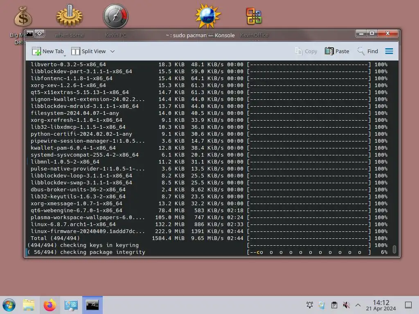
Task: Click 'filesystem-2024.04.07-1-any' text
Action: [75, 113]
